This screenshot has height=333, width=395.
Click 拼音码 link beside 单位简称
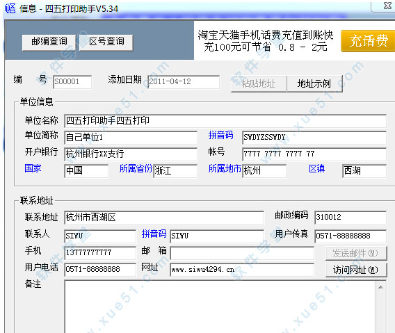(220, 135)
